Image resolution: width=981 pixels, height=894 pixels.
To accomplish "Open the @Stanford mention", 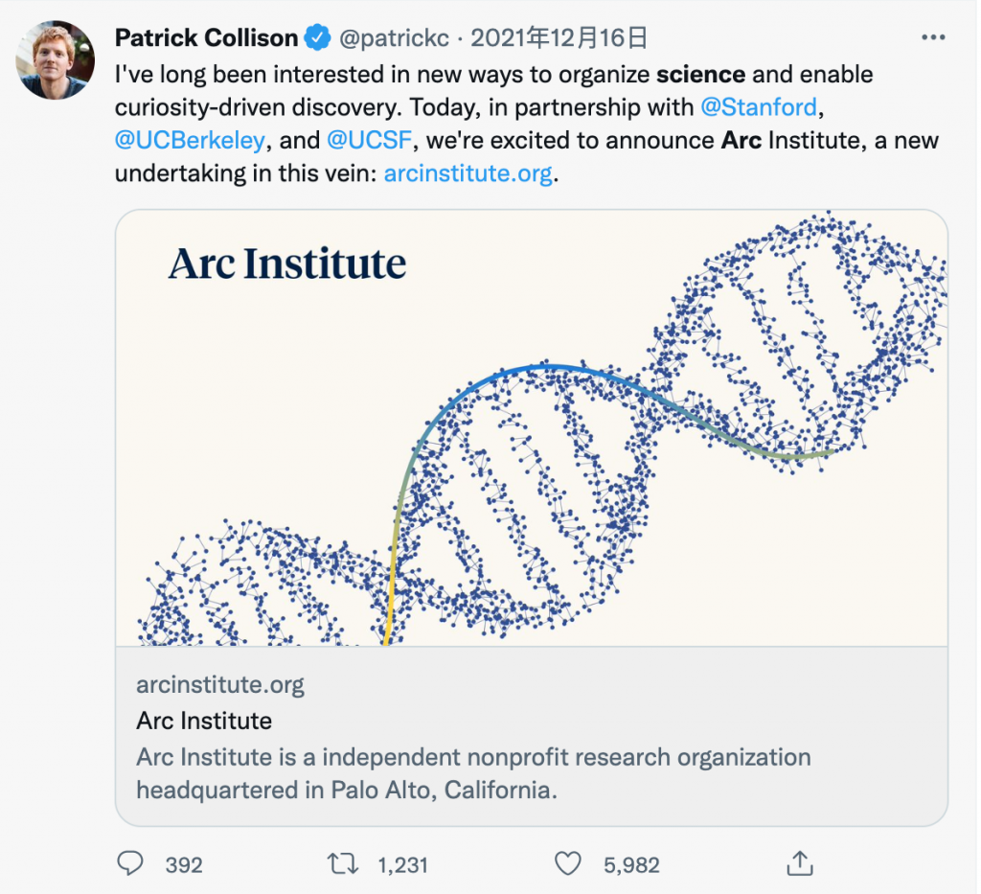I will click(760, 107).
